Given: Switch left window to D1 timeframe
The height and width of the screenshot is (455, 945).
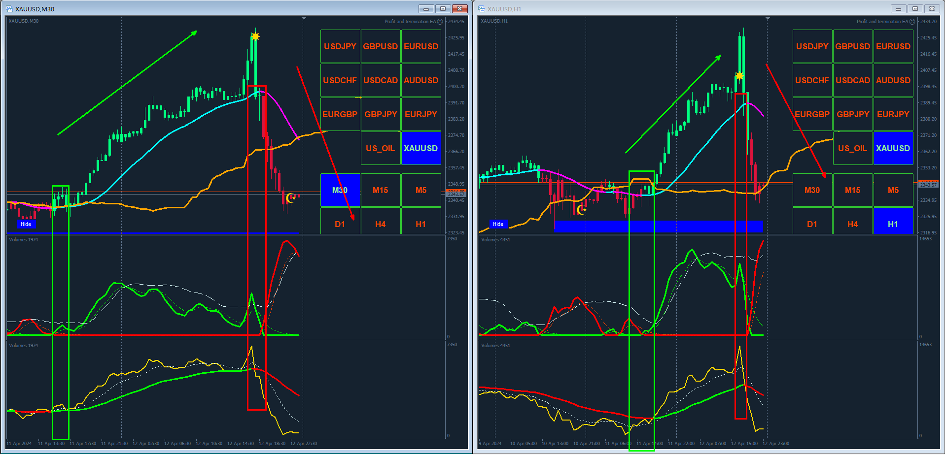Looking at the screenshot, I should [x=340, y=221].
